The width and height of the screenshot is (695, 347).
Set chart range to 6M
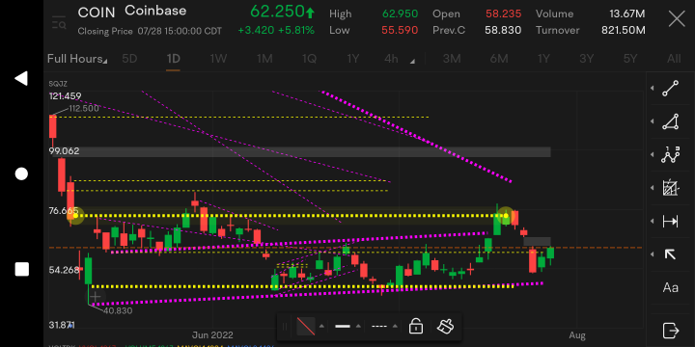click(499, 59)
